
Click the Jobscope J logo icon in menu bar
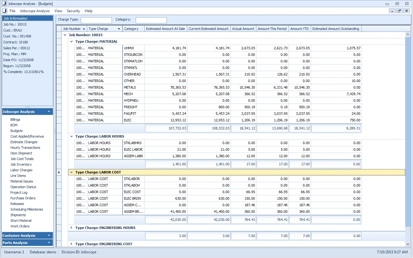4,11
